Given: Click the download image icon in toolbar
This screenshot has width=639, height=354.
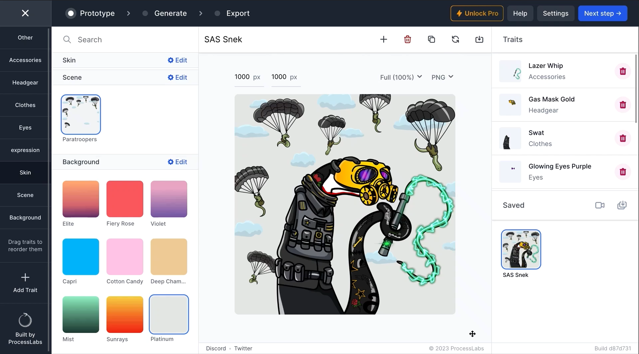Looking at the screenshot, I should 479,39.
